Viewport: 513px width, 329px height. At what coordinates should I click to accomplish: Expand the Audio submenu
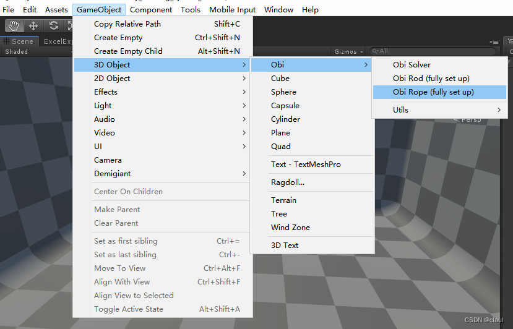pos(163,119)
